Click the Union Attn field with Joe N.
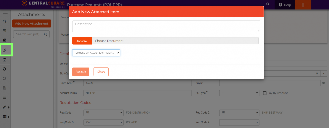Image resolution: width=329 pixels, height=128 pixels. [138, 83]
